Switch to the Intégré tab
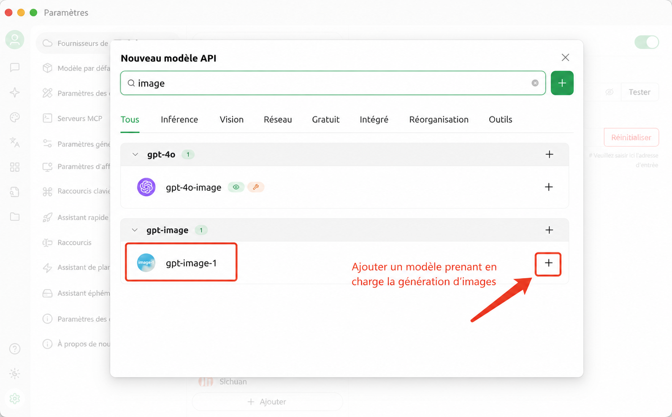Image resolution: width=672 pixels, height=417 pixels. click(374, 119)
